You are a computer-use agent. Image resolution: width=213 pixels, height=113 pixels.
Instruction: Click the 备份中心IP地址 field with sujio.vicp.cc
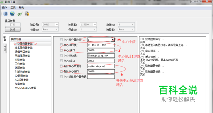(101, 66)
